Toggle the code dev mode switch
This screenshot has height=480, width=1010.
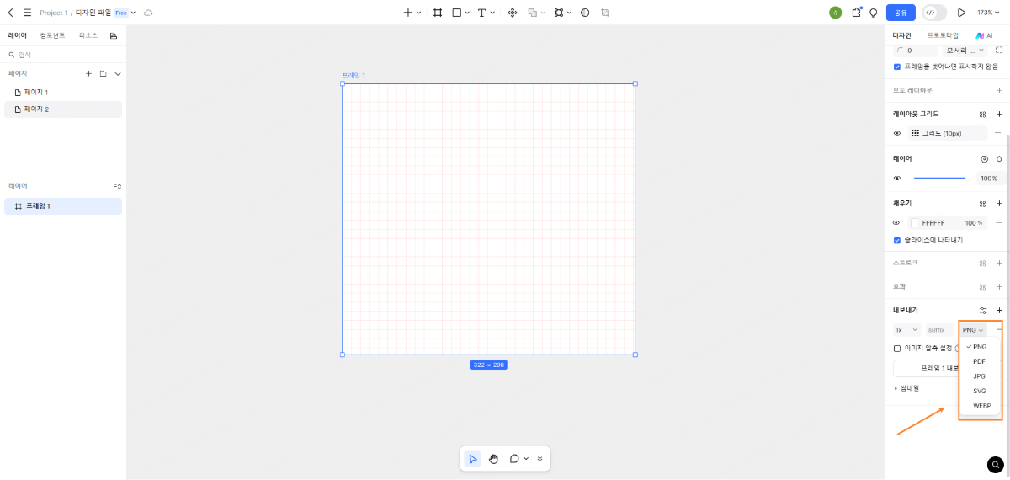934,13
